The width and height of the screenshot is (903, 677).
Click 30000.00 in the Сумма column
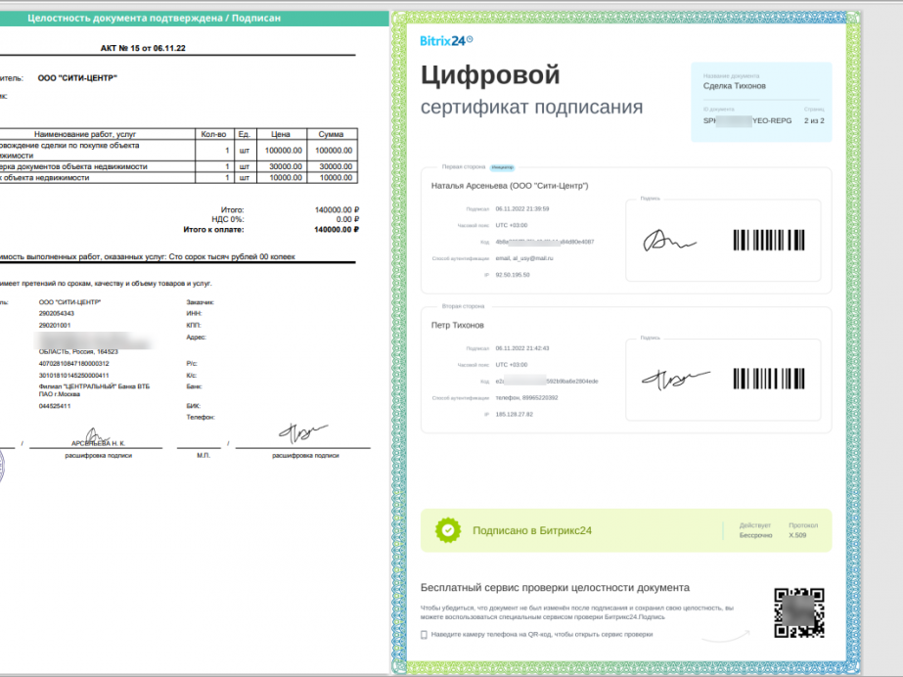336,166
